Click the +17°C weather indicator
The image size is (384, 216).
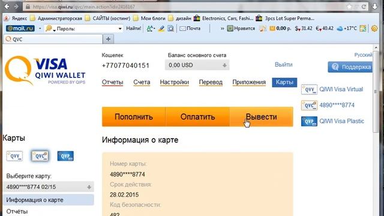[347, 28]
